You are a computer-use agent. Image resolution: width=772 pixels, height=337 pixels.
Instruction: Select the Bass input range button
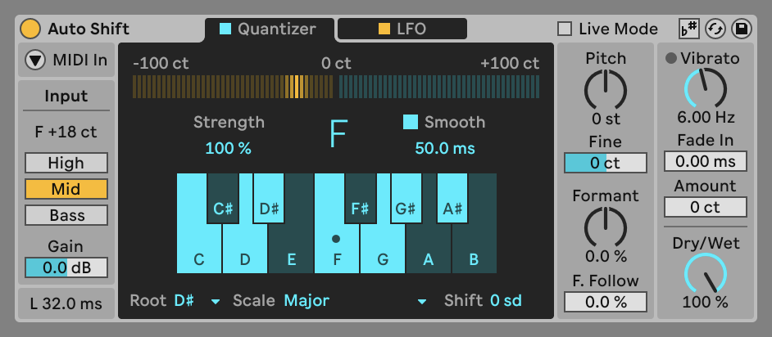click(x=66, y=215)
